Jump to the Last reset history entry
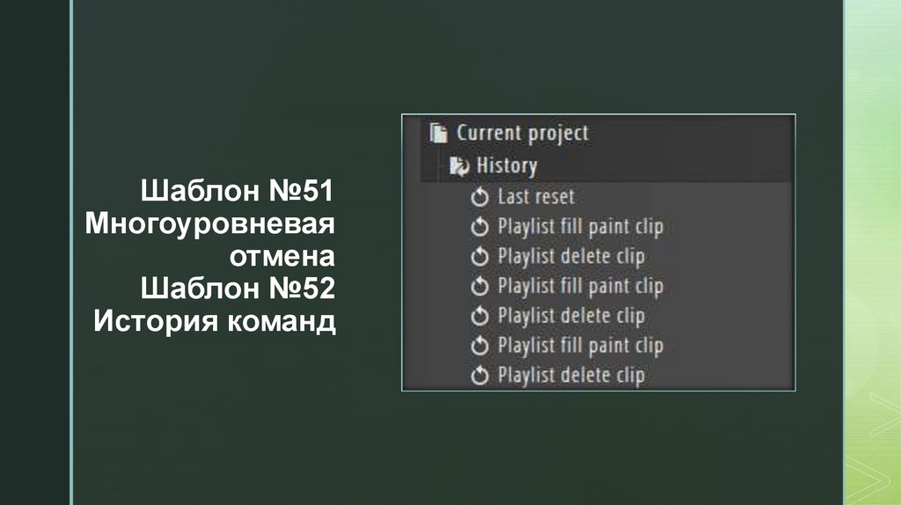The width and height of the screenshot is (901, 505). pyautogui.click(x=536, y=197)
